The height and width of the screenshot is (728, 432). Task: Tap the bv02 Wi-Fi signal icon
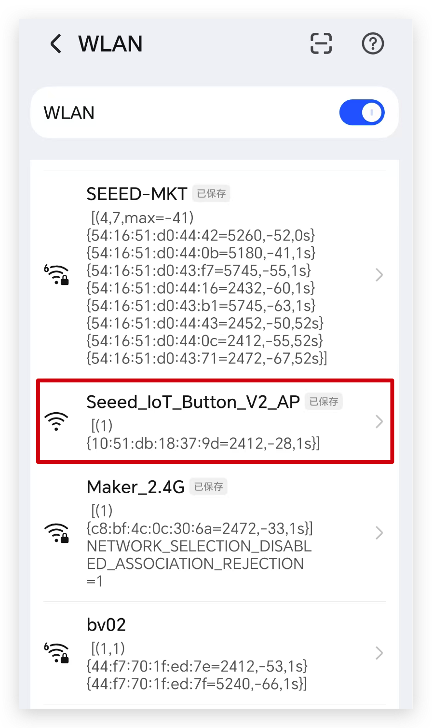[57, 653]
